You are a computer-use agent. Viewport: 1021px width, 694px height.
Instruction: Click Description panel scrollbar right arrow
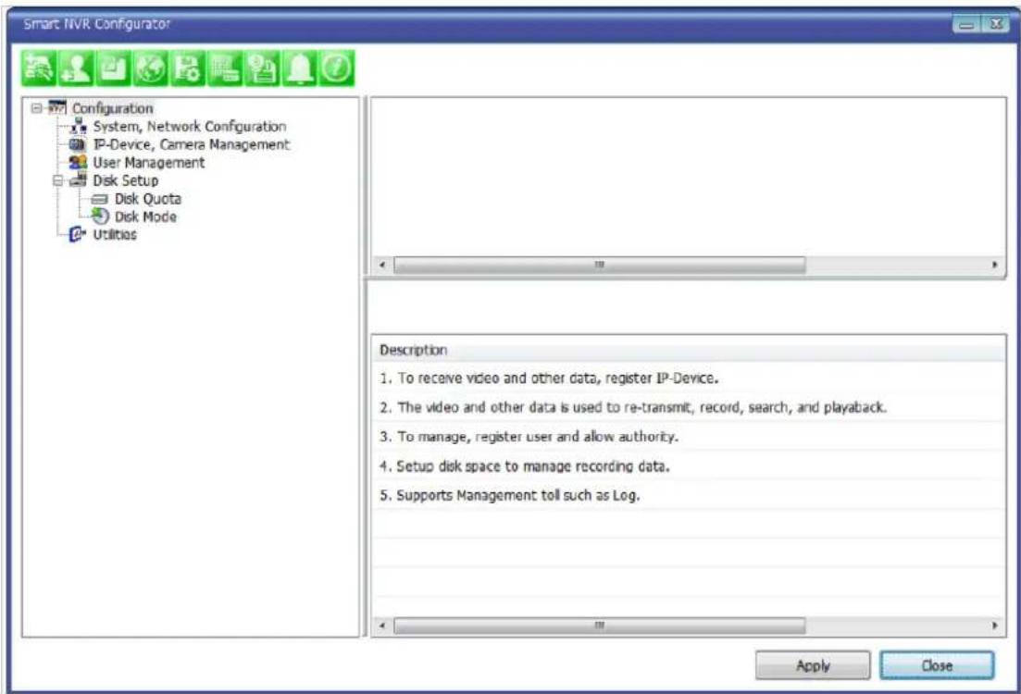pyautogui.click(x=994, y=625)
